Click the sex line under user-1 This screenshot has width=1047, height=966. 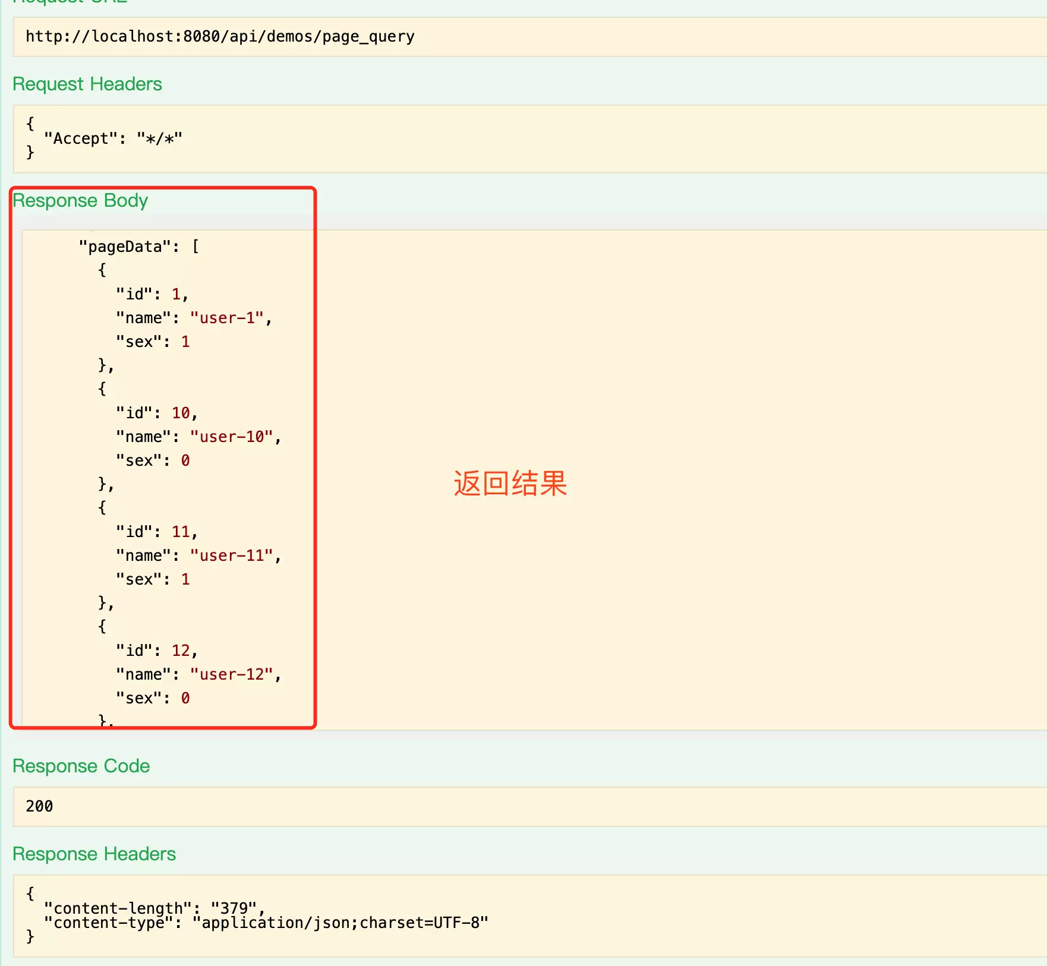[x=153, y=342]
